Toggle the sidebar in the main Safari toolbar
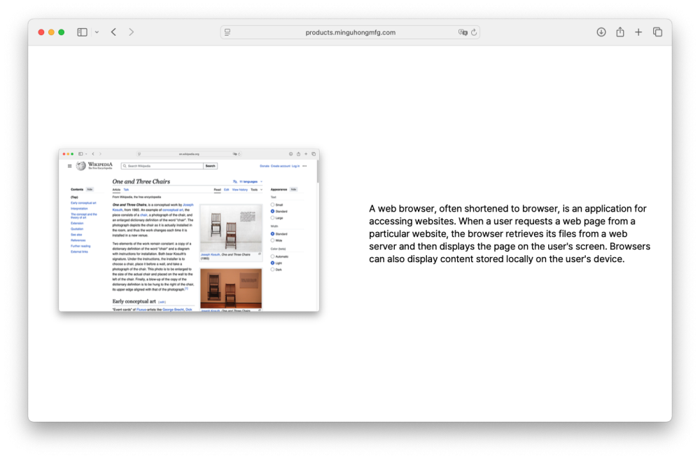Viewport: 700px width, 459px height. pos(82,32)
